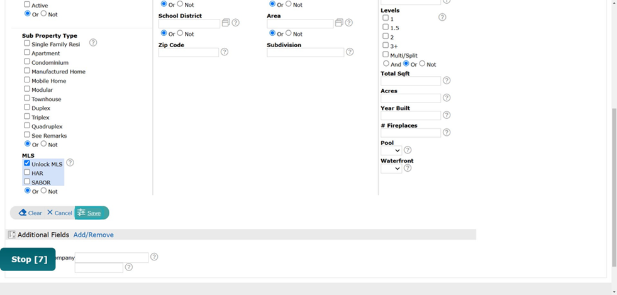Check the Manufactured Home checkbox
Viewport: 617px width, 295px height.
[27, 70]
